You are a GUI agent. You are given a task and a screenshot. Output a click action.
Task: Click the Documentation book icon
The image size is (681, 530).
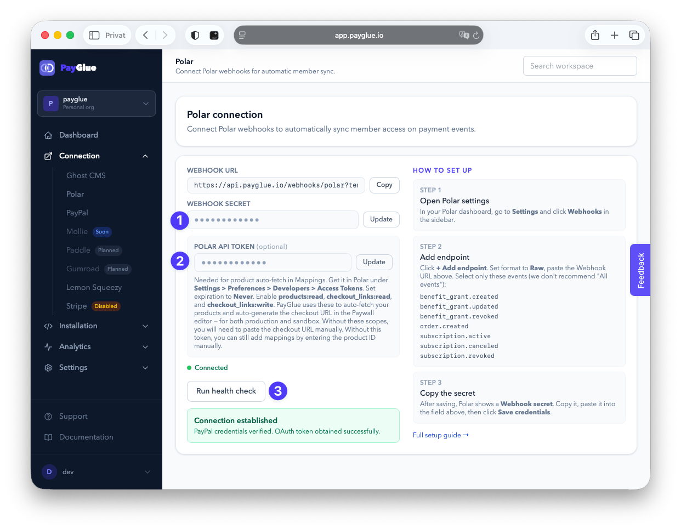48,437
